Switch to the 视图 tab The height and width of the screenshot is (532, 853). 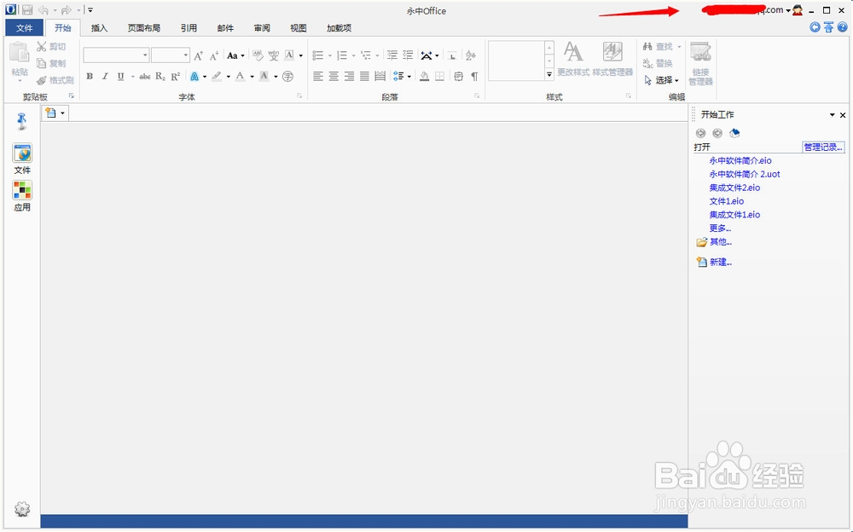click(298, 28)
